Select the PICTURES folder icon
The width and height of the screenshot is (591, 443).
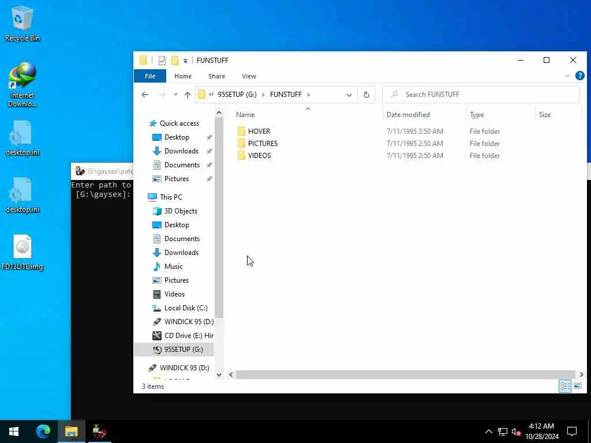tap(241, 143)
